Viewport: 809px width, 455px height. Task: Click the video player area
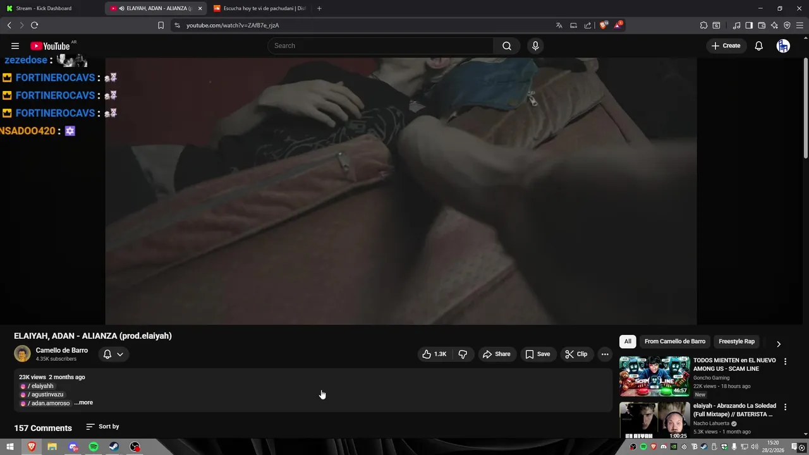click(x=401, y=191)
